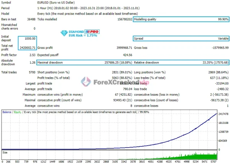Viewport: 230px width, 164px height.
Task: Select the "Gross loss" label
Action: coord(141,48)
